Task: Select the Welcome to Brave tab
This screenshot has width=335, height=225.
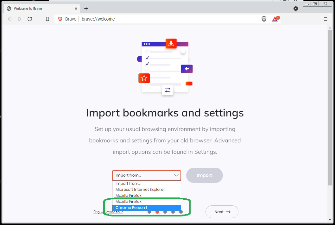Action: [42, 9]
